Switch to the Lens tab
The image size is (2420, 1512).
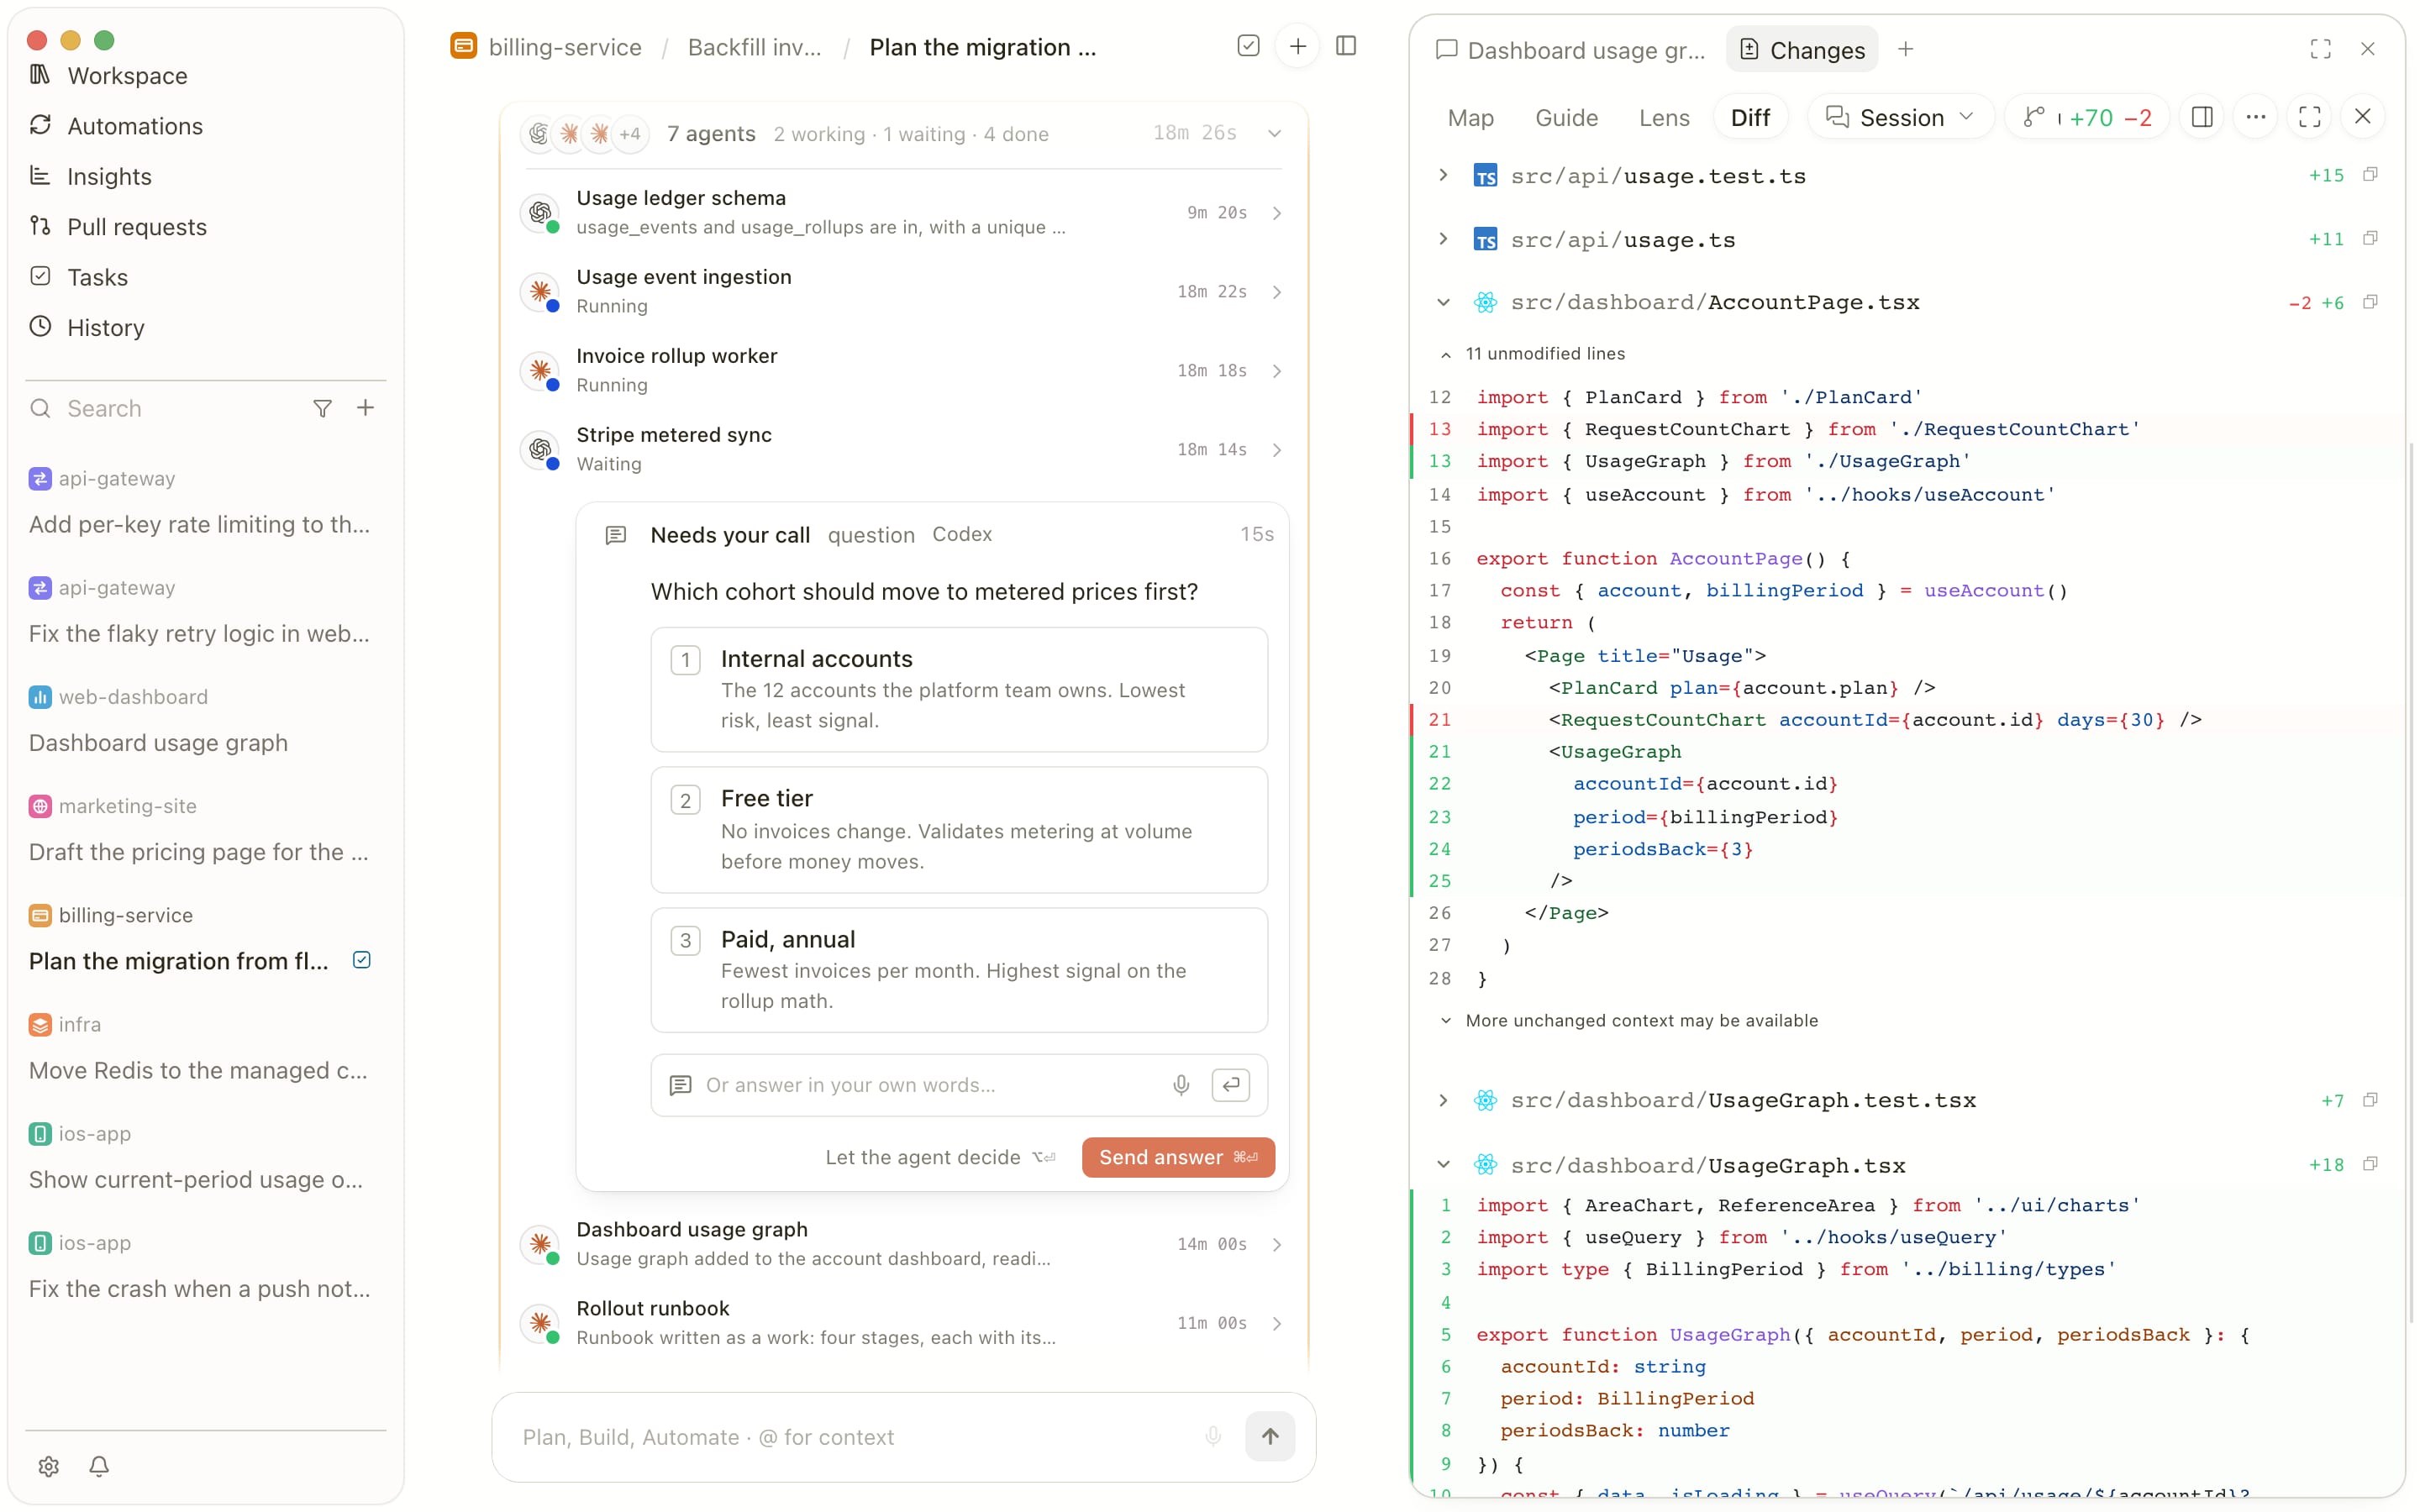[x=1664, y=118]
